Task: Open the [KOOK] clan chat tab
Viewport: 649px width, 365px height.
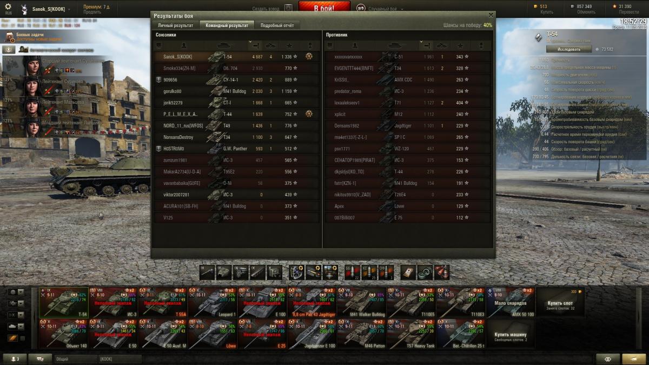Action: pos(120,359)
